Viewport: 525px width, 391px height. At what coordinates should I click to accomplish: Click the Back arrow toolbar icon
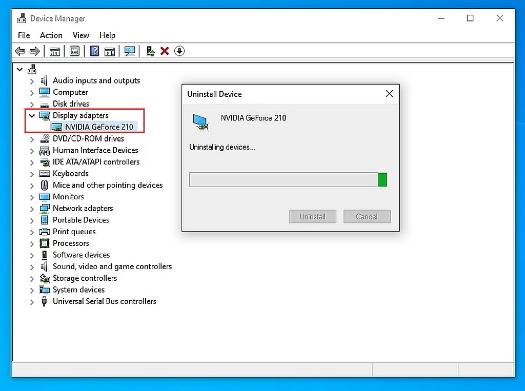pos(20,51)
